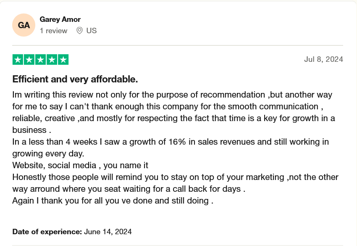Click the first green rating star
The width and height of the screenshot is (357, 246).
(18, 60)
